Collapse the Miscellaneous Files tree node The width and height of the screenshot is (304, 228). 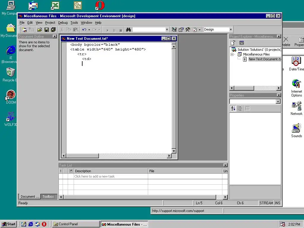click(x=232, y=55)
